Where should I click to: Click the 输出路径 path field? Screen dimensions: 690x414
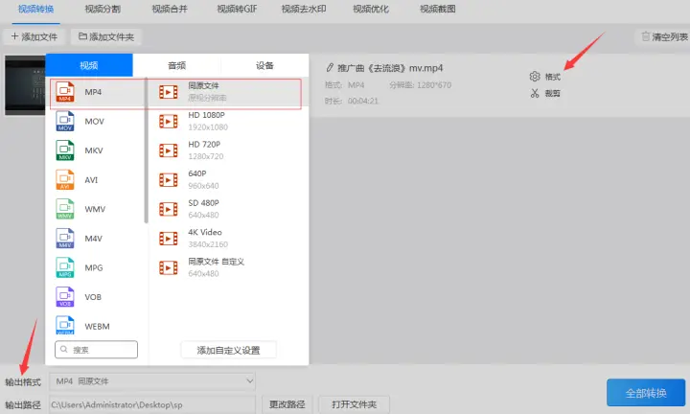pyautogui.click(x=152, y=404)
